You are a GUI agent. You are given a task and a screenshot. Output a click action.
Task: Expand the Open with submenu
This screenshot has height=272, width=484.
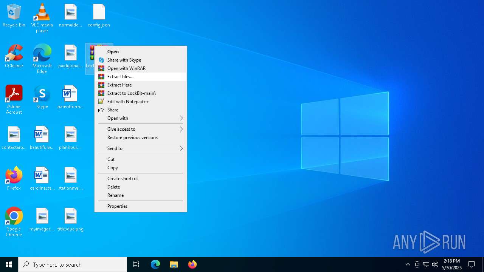(141, 118)
